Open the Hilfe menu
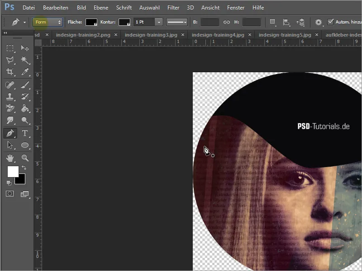 (258, 8)
